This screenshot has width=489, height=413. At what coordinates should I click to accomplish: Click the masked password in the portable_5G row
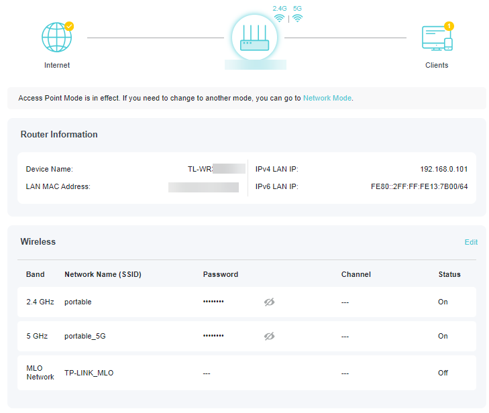[x=213, y=336]
